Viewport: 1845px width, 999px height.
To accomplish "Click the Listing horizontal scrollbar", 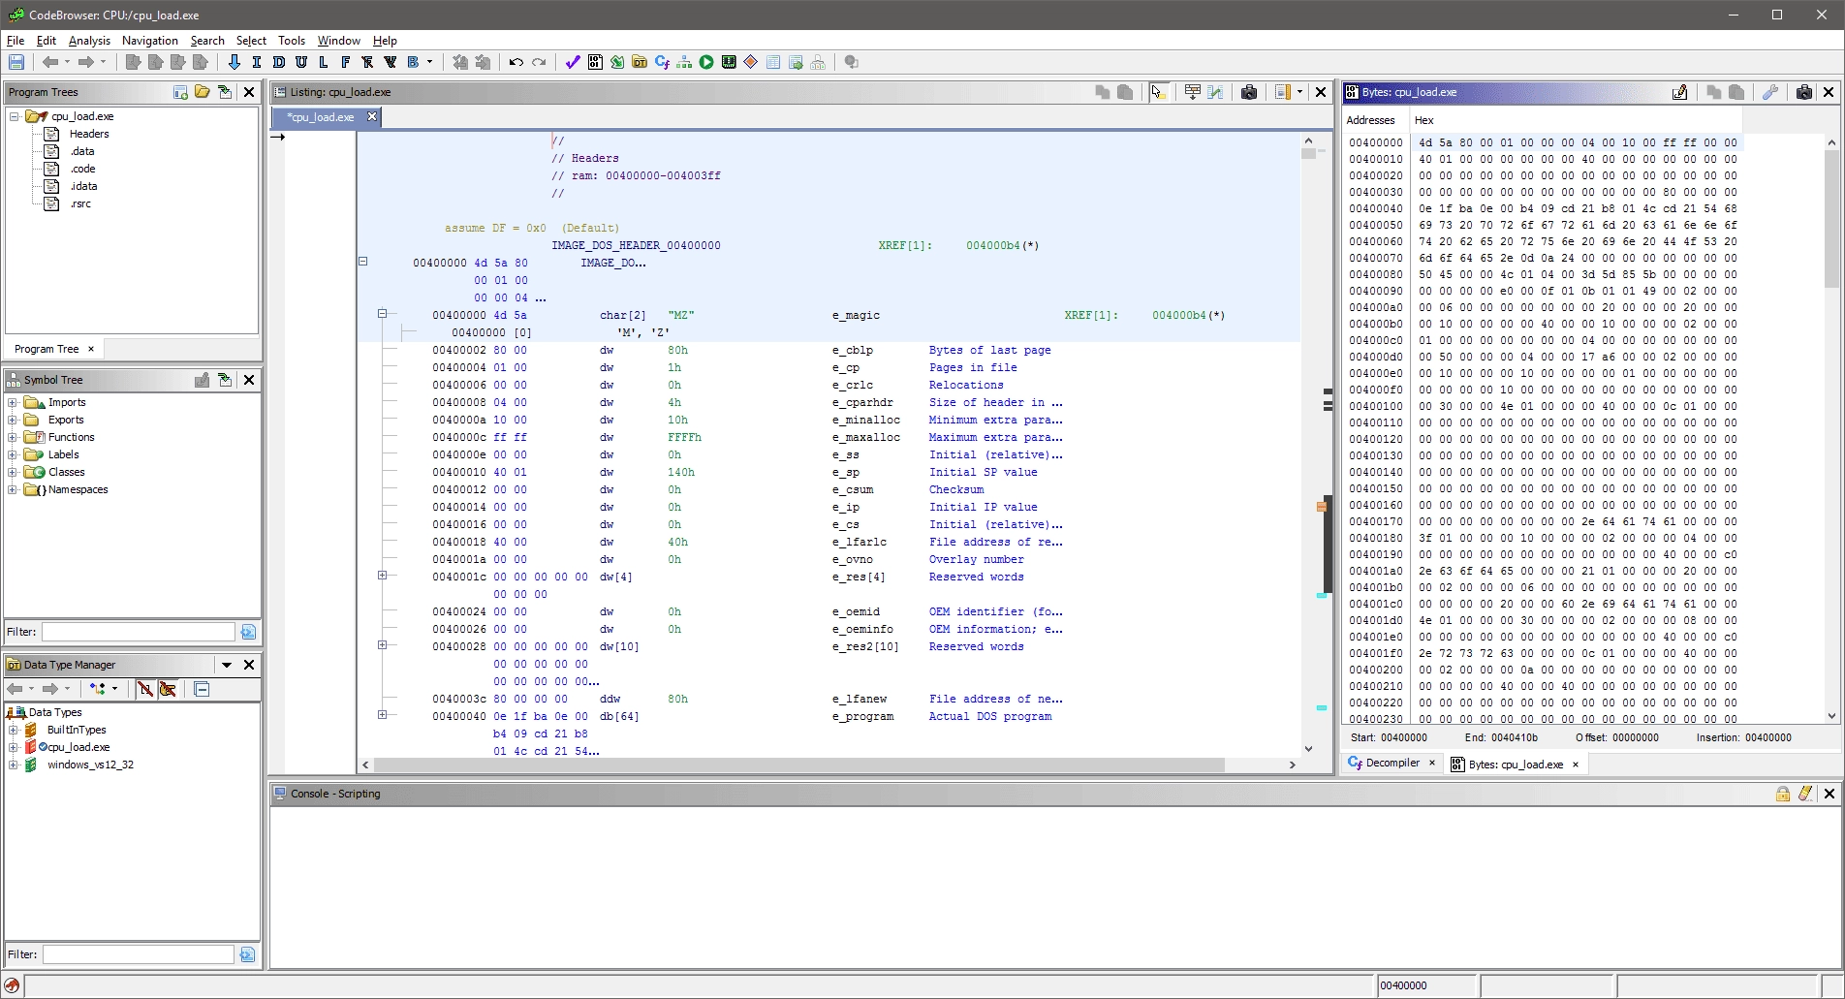I will coord(828,765).
